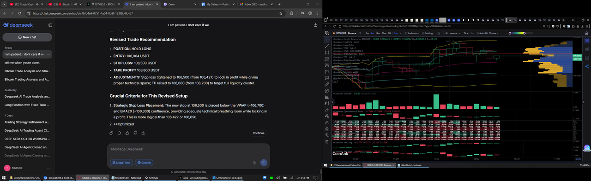Regenerate the DeepSeek response
Image resolution: width=591 pixels, height=181 pixels.
[119, 133]
